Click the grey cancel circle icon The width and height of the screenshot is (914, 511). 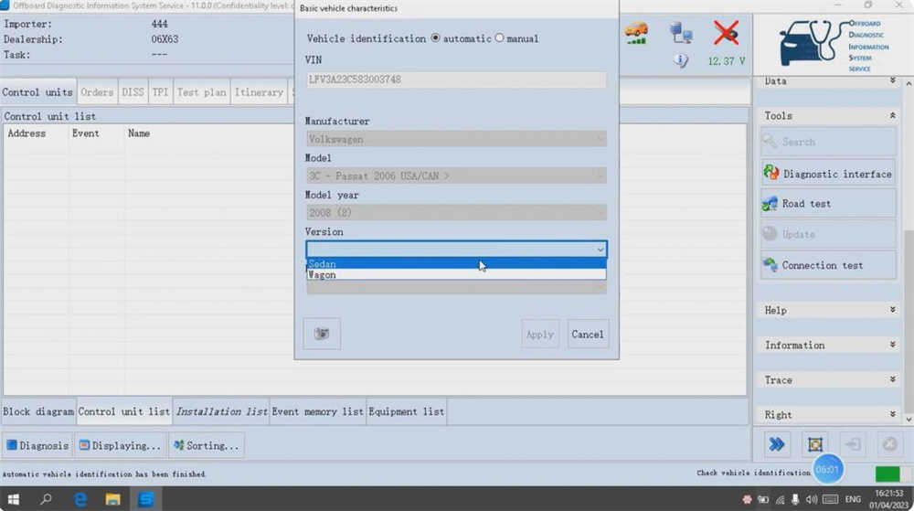pyautogui.click(x=889, y=444)
